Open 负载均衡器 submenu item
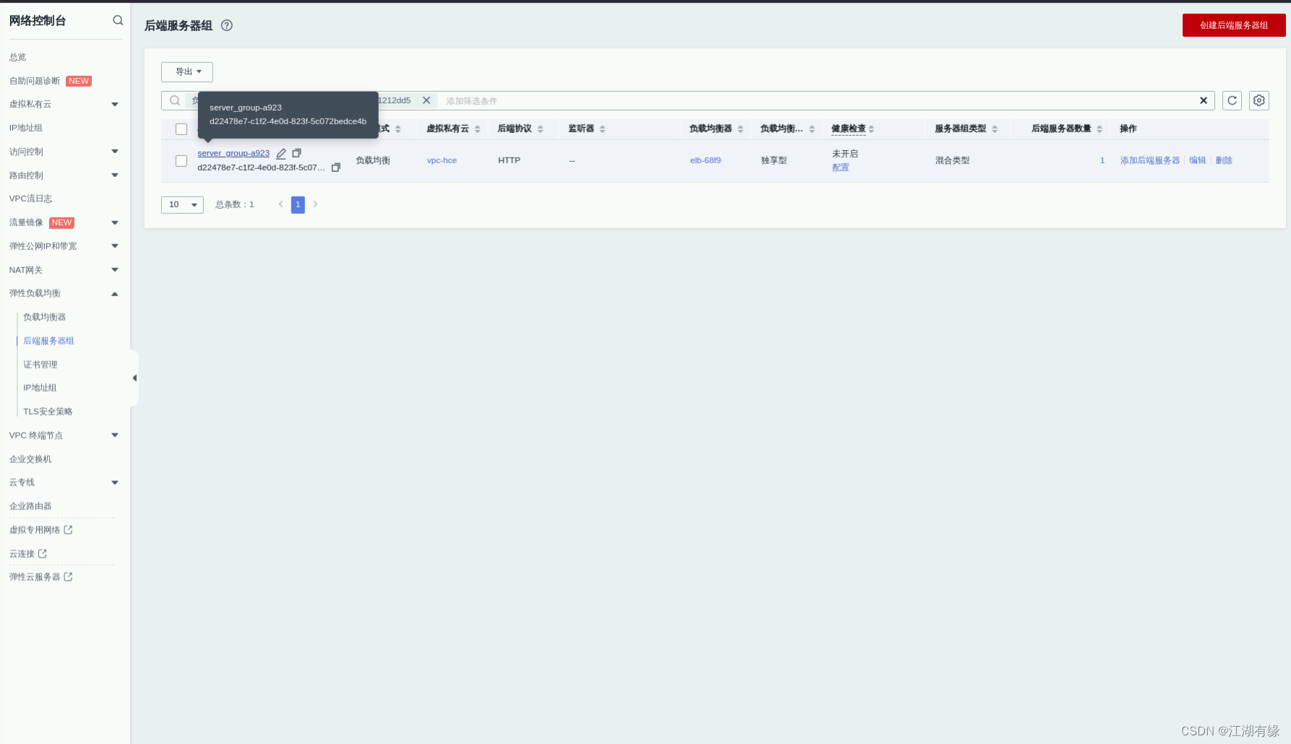This screenshot has height=744, width=1291. click(x=44, y=317)
